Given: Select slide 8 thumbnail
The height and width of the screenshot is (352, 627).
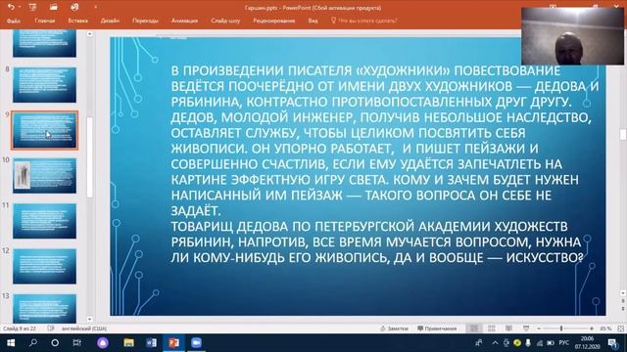Looking at the screenshot, I should [44, 85].
